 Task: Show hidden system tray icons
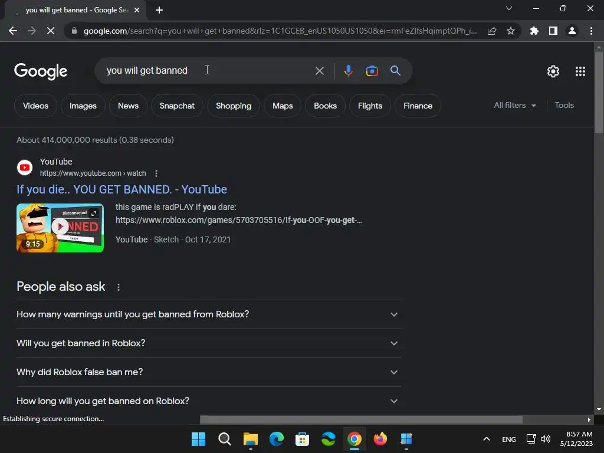[487, 439]
